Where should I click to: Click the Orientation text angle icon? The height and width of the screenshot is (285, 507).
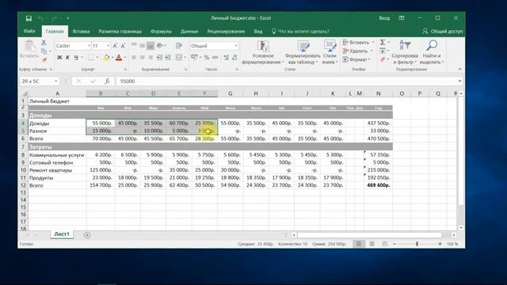[x=159, y=46]
